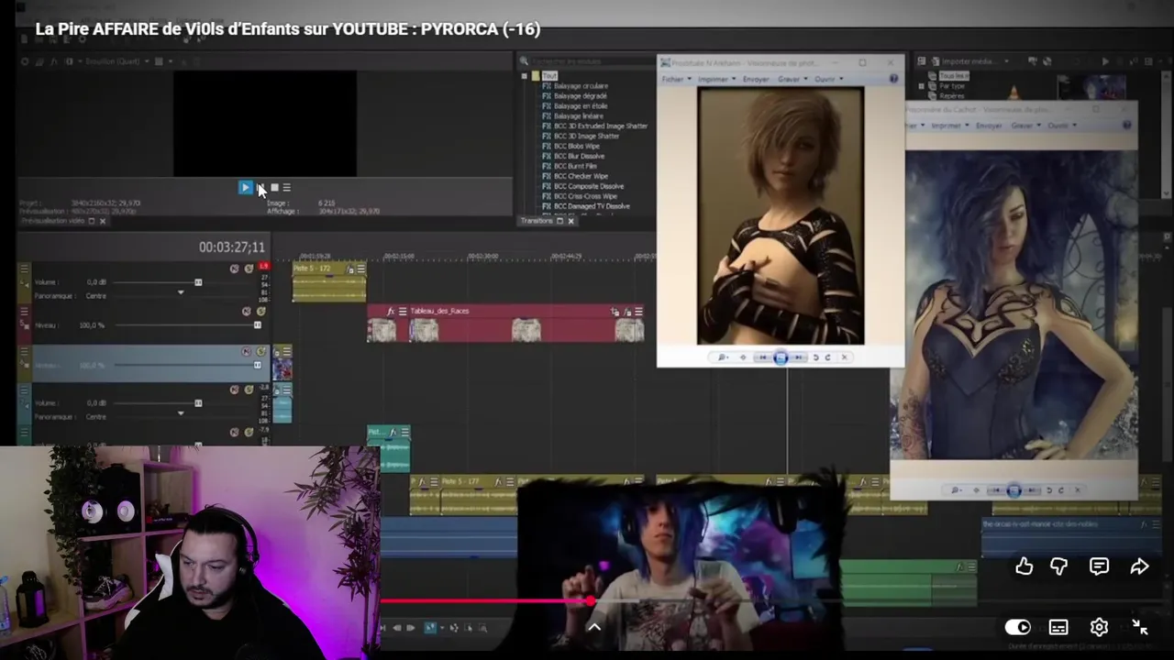Click zoom magnifier in Arkhann viewer toolbar

pyautogui.click(x=724, y=357)
